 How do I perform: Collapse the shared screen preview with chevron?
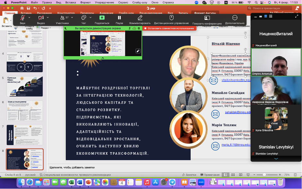tap(103, 58)
